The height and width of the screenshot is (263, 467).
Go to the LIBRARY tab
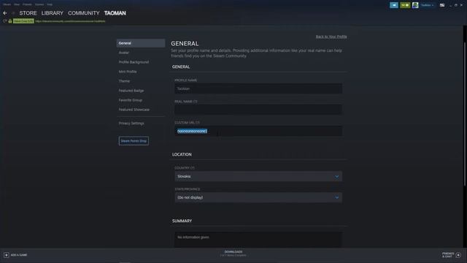(x=53, y=13)
